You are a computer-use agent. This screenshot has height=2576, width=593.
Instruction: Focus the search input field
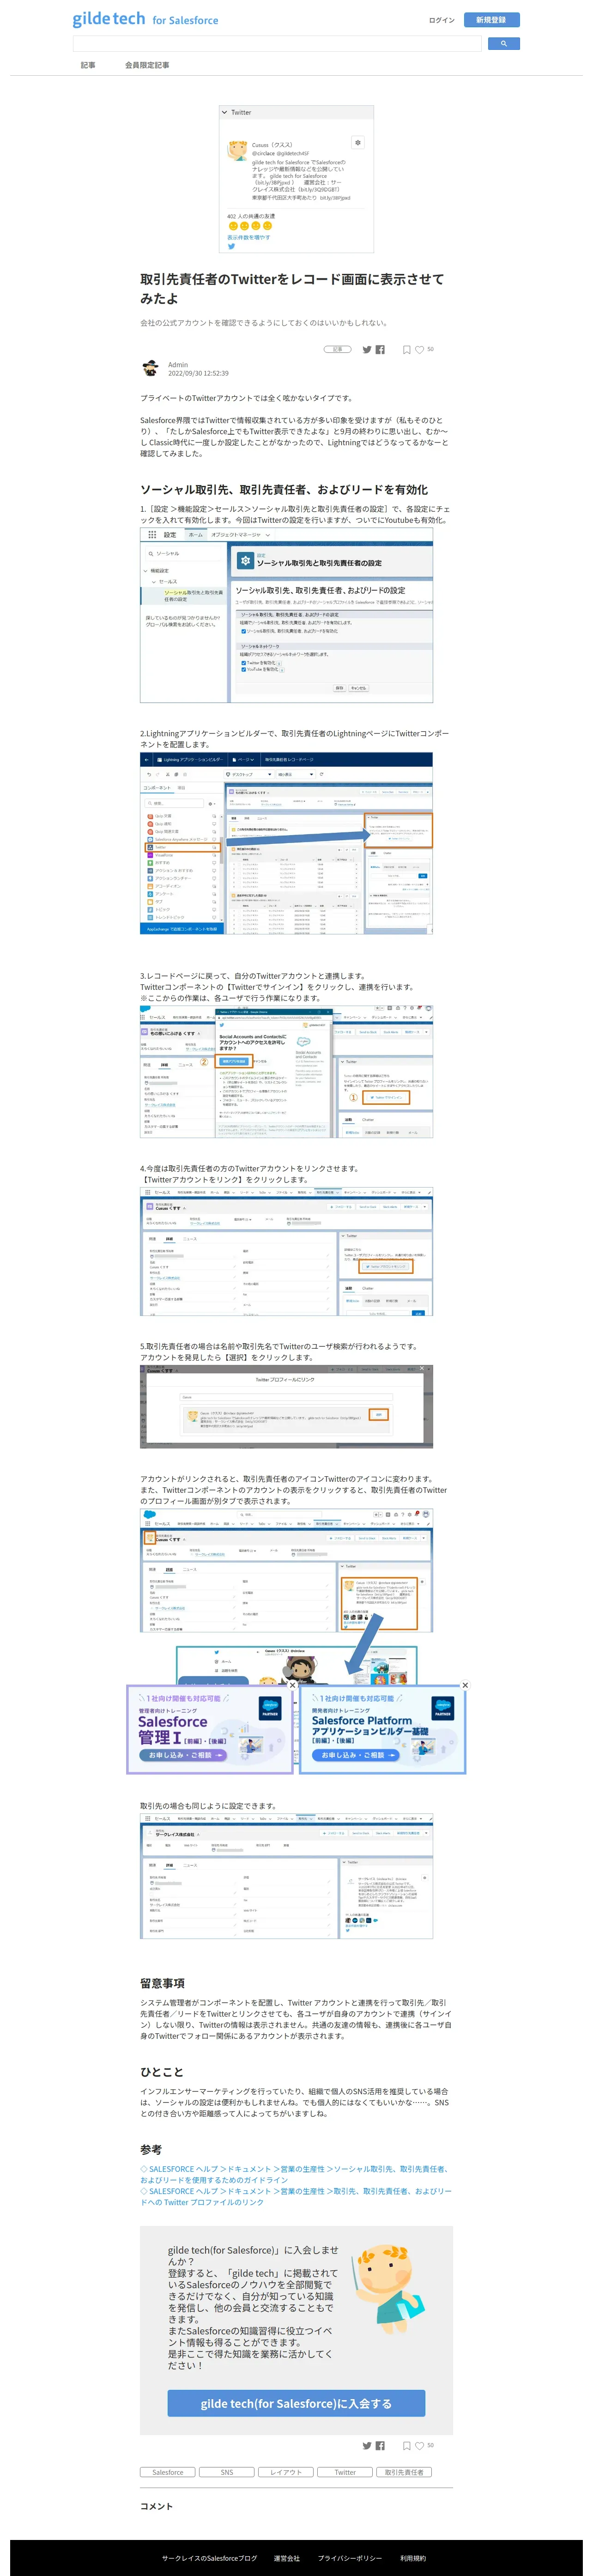(x=277, y=44)
